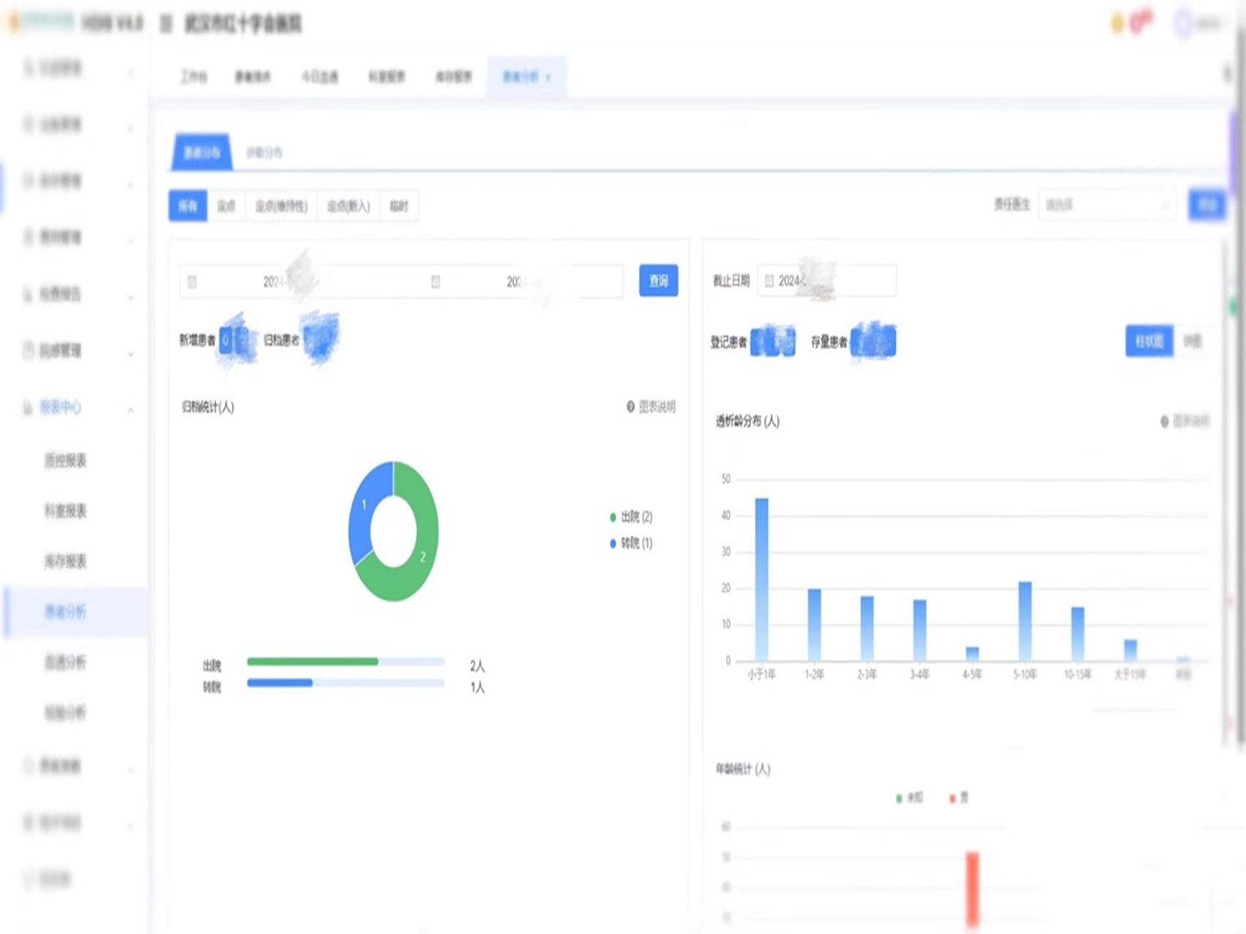Toggle the 转院 legend item in donut chart
1246x934 pixels.
click(x=630, y=543)
